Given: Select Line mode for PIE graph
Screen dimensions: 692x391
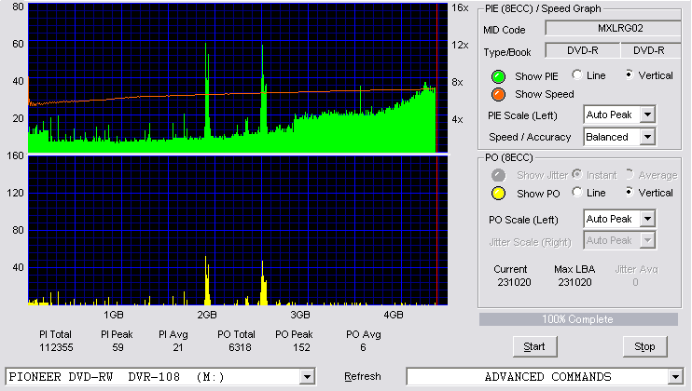Looking at the screenshot, I should tap(576, 74).
